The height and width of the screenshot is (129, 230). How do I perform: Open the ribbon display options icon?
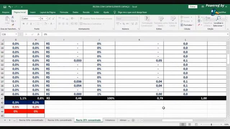point(203,7)
